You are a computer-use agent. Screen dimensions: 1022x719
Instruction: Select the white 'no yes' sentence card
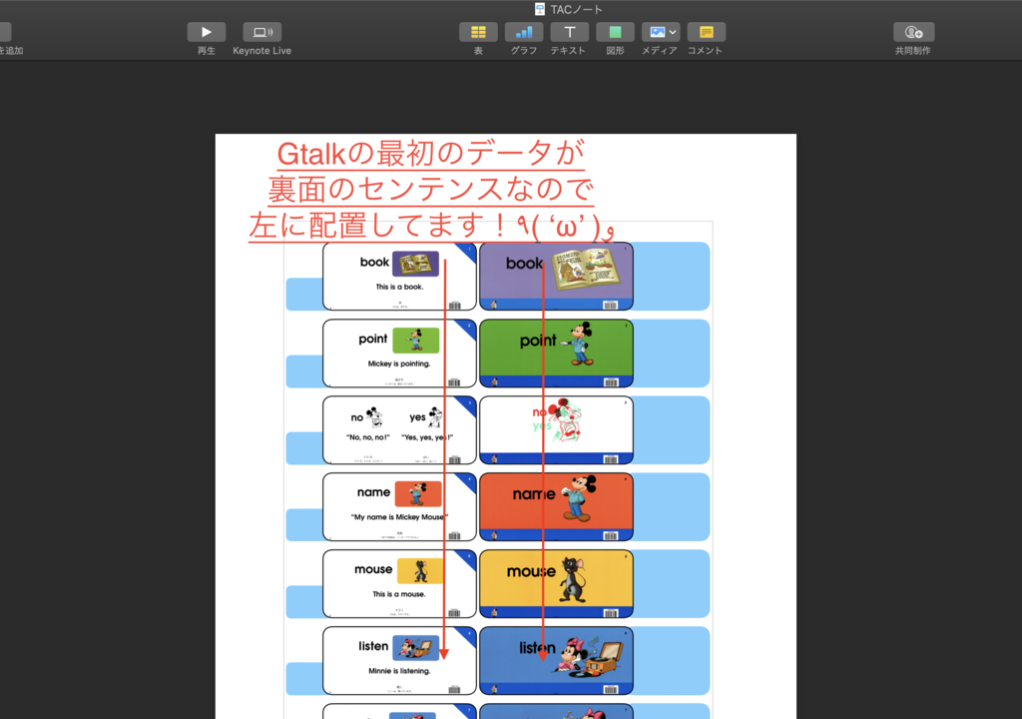(399, 430)
